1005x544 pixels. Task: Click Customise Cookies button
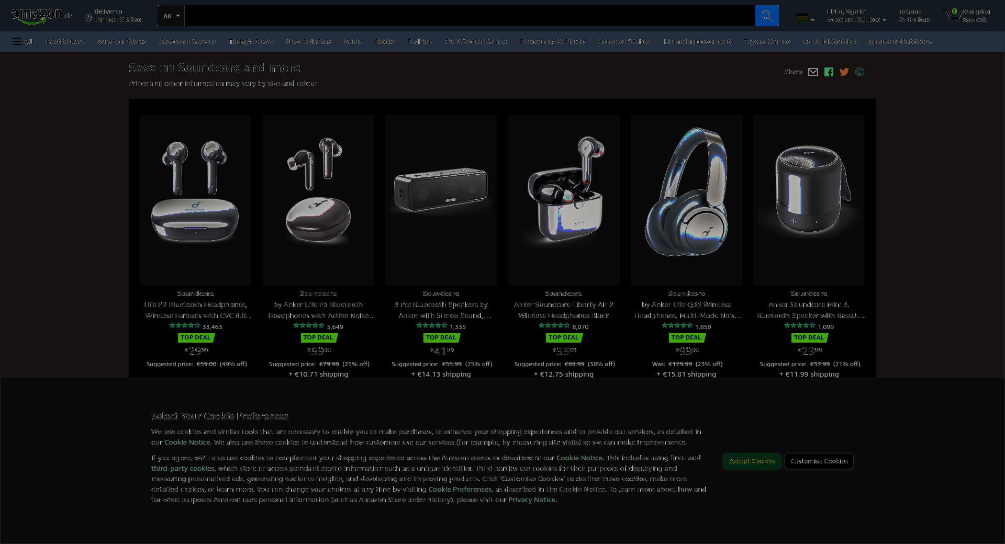coord(819,461)
